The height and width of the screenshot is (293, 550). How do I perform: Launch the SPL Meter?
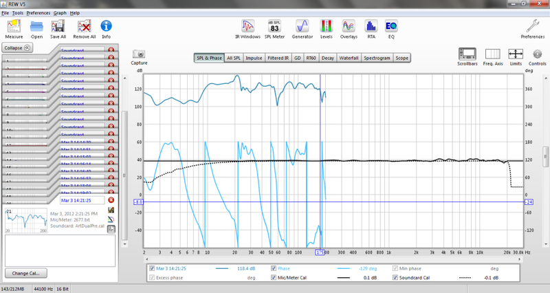click(274, 29)
